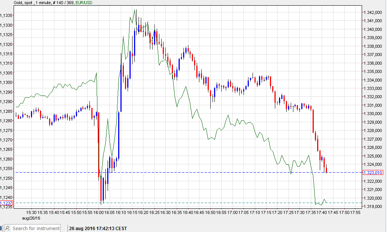Click the 17:40 time axis marker

click(322, 212)
